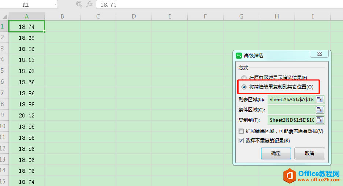Click the select-all corner triangle
The image size is (343, 186).
click(5, 16)
